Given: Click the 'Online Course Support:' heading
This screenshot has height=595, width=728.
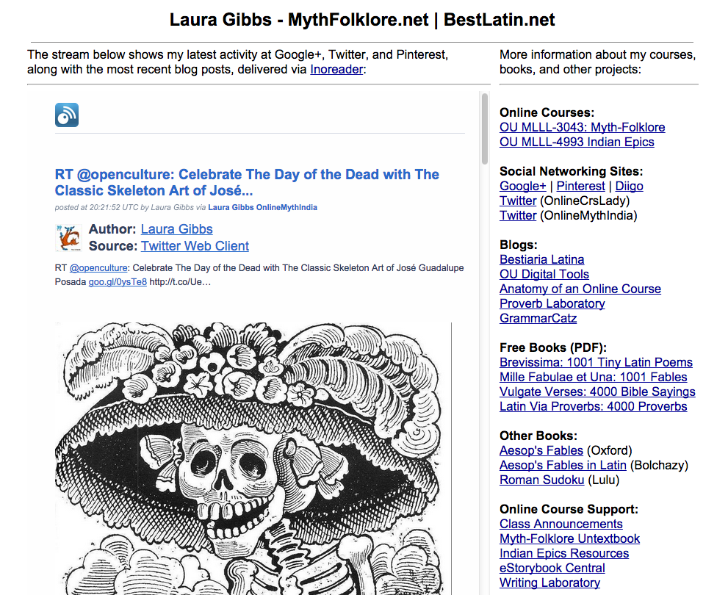Looking at the screenshot, I should pos(569,509).
